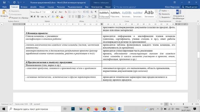Screen dimensions: 200x112
Task: Collapse the ribbon with the chevron
Action: 198,21
